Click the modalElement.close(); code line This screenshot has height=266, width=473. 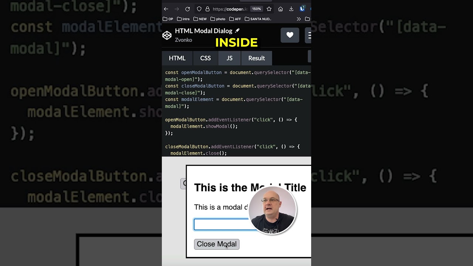tap(198, 153)
